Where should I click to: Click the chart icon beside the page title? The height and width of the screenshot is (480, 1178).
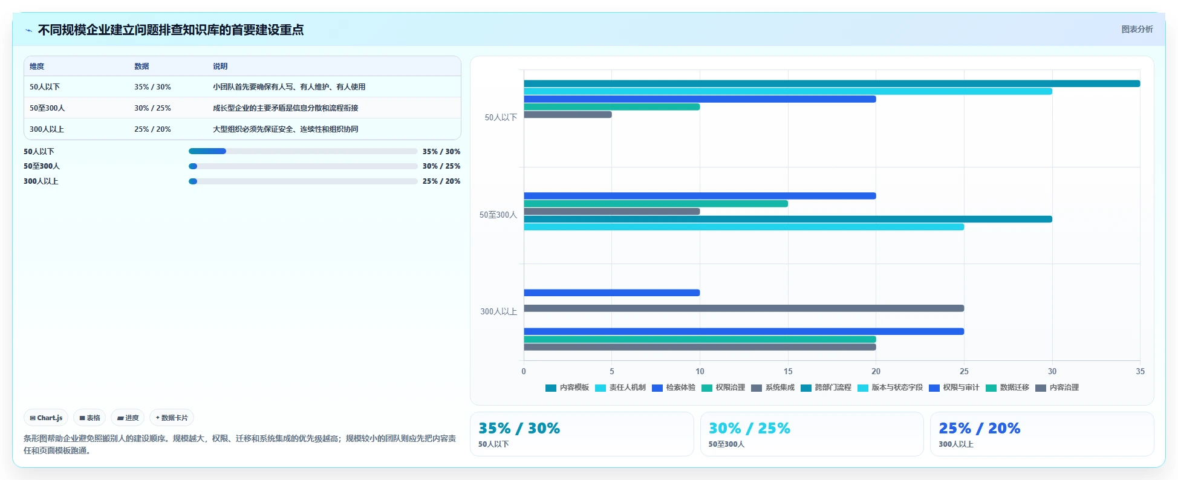click(x=28, y=30)
